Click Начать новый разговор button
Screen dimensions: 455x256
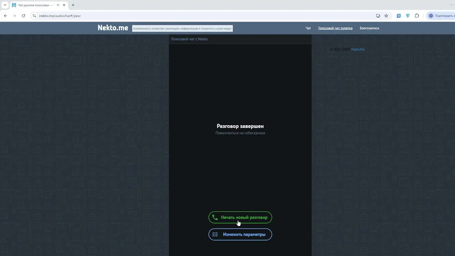[x=240, y=217]
